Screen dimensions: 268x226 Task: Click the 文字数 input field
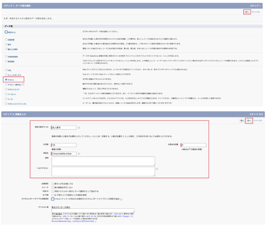(63, 145)
